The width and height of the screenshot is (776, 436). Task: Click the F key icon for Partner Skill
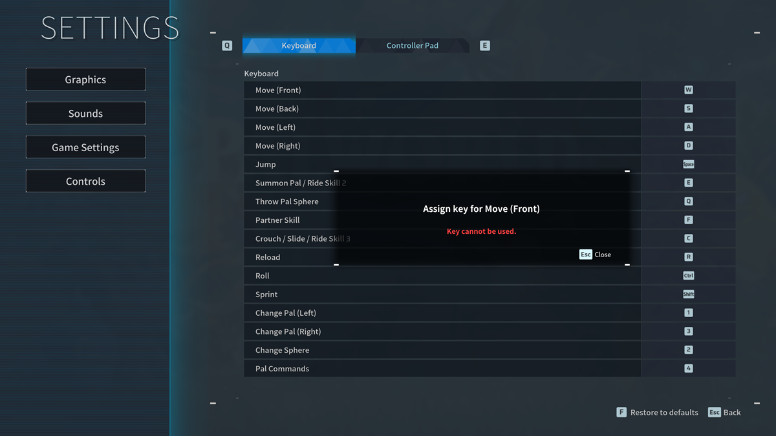point(688,220)
